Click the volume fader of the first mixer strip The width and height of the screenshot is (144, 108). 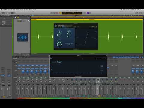coord(18,89)
